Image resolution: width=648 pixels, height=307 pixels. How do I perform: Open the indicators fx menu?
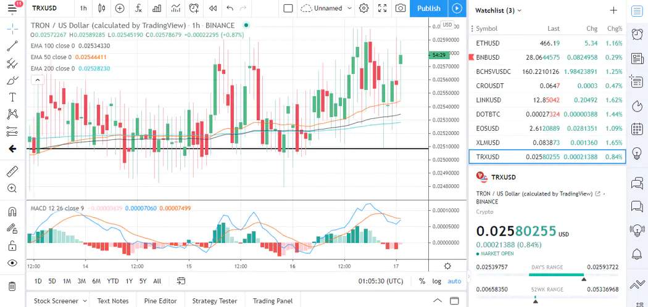click(139, 8)
